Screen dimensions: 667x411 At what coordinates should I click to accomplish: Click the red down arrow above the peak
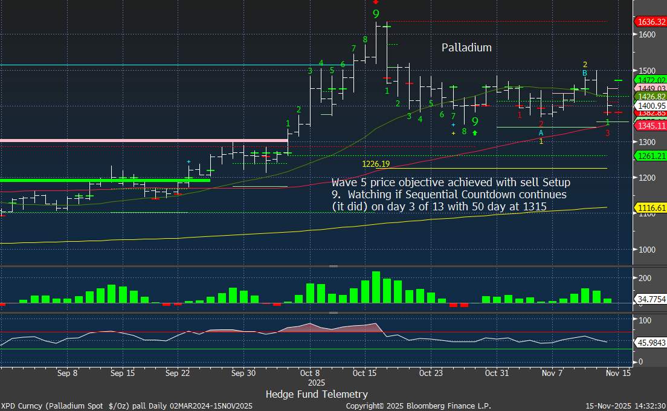pos(376,2)
